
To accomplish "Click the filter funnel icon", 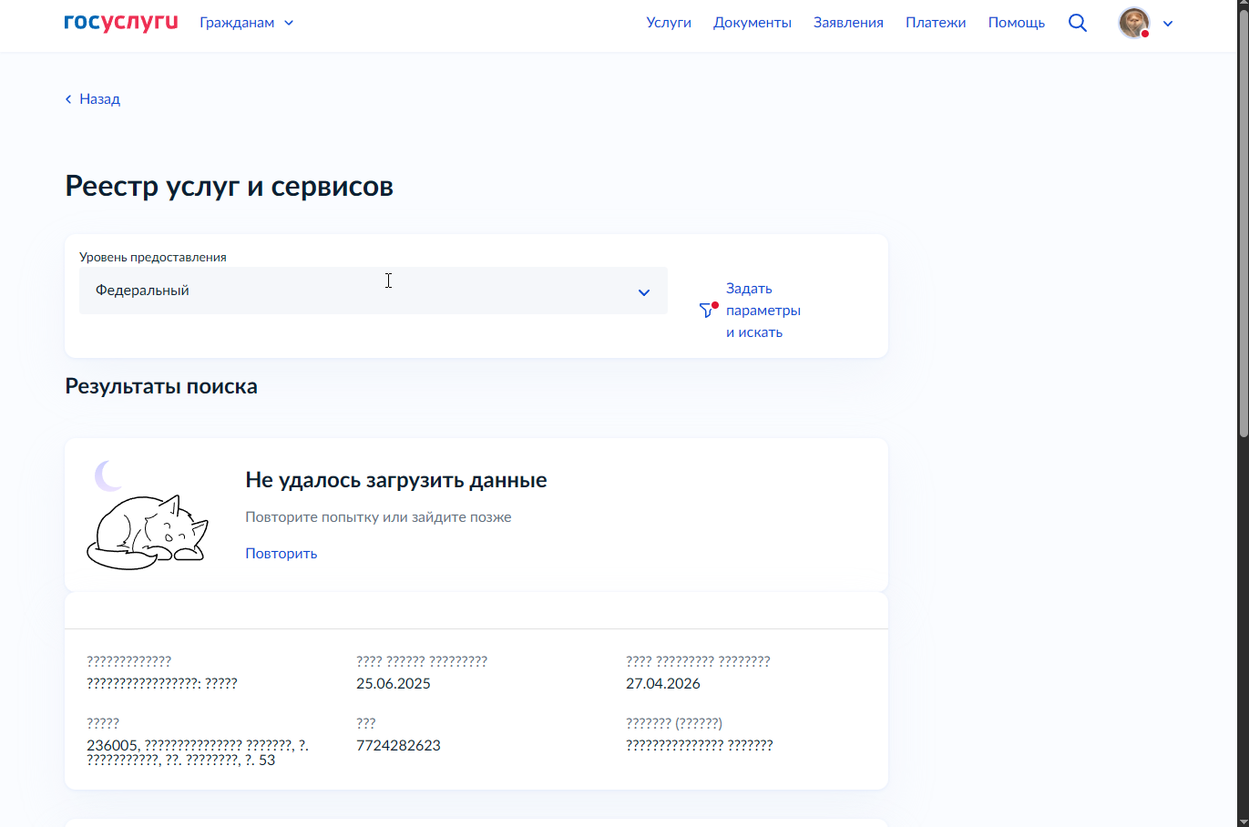I will (707, 311).
